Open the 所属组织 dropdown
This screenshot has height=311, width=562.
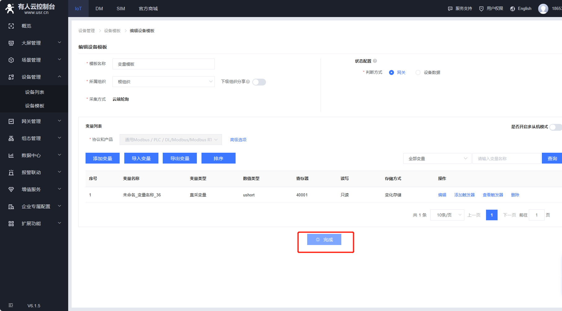(x=163, y=82)
